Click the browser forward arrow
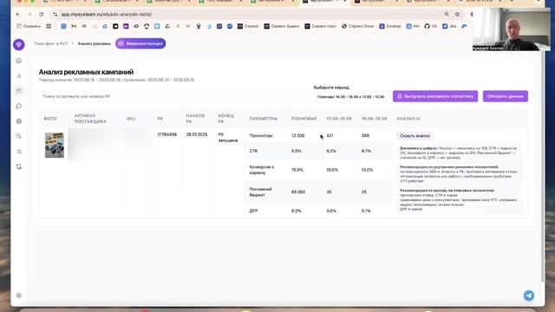Image resolution: width=555 pixels, height=312 pixels. tap(29, 15)
